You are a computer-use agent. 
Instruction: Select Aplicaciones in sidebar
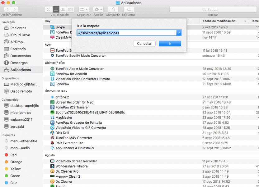tap(21, 70)
